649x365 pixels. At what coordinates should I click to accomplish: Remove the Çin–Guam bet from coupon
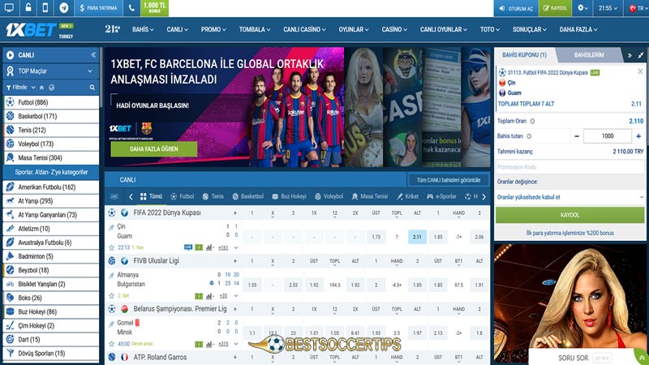point(640,71)
